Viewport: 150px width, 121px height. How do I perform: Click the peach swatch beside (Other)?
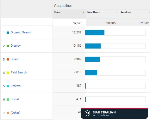8,113
